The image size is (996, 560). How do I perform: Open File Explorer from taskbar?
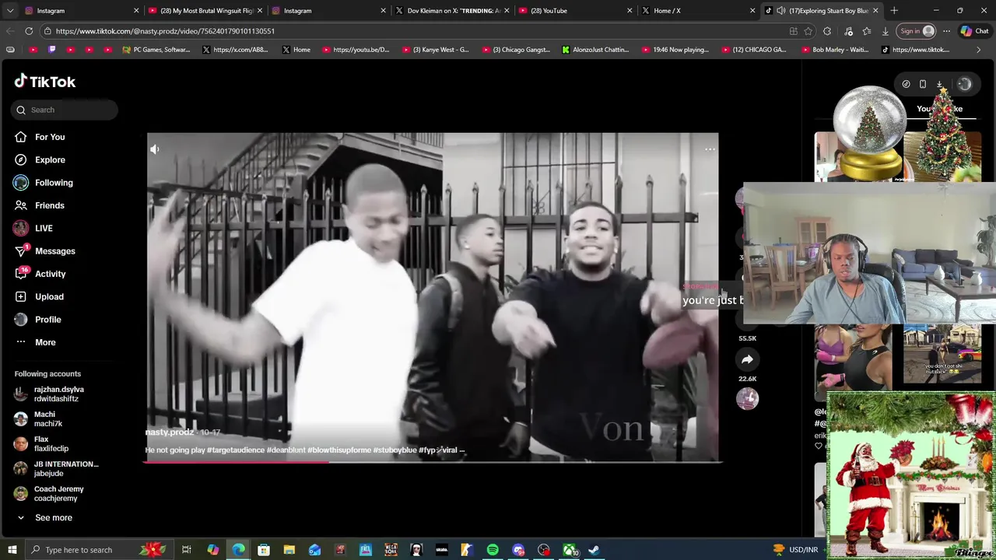click(x=289, y=550)
